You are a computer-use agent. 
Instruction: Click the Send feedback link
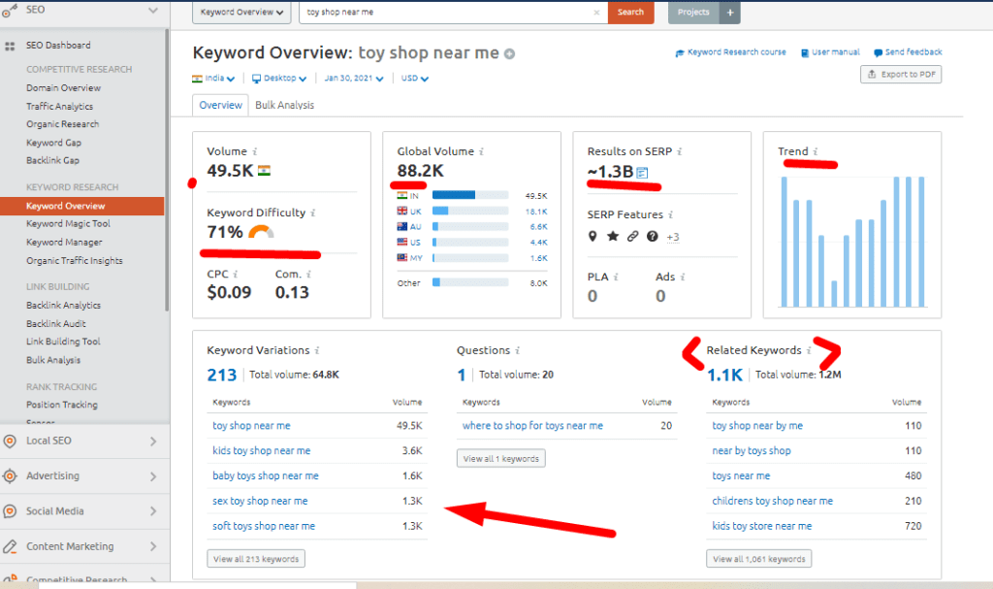[908, 52]
